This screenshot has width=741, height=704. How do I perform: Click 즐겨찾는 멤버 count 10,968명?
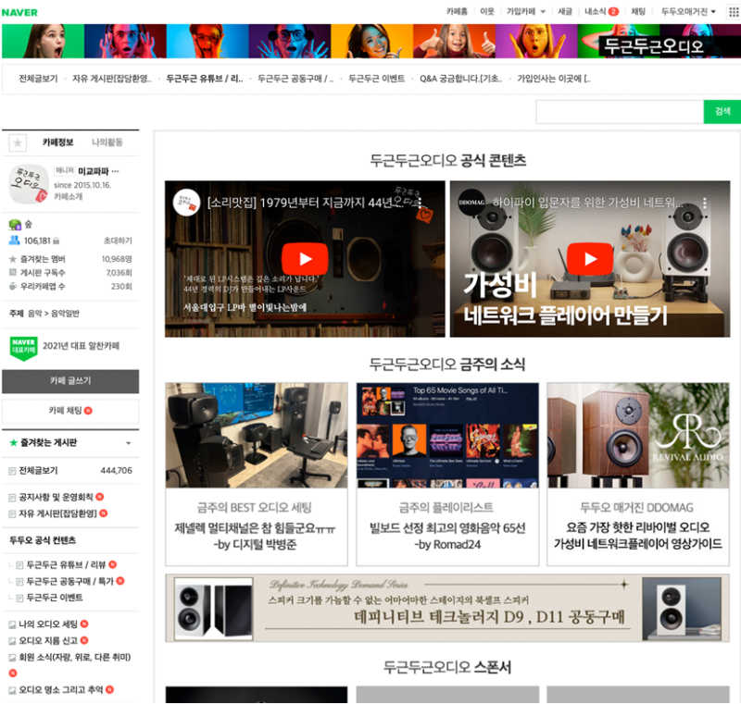[x=117, y=259]
